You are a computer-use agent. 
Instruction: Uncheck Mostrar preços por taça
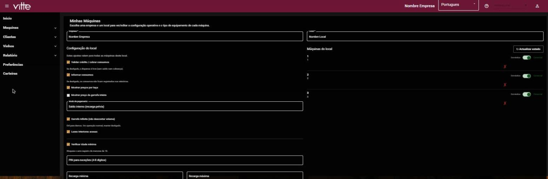coord(68,87)
